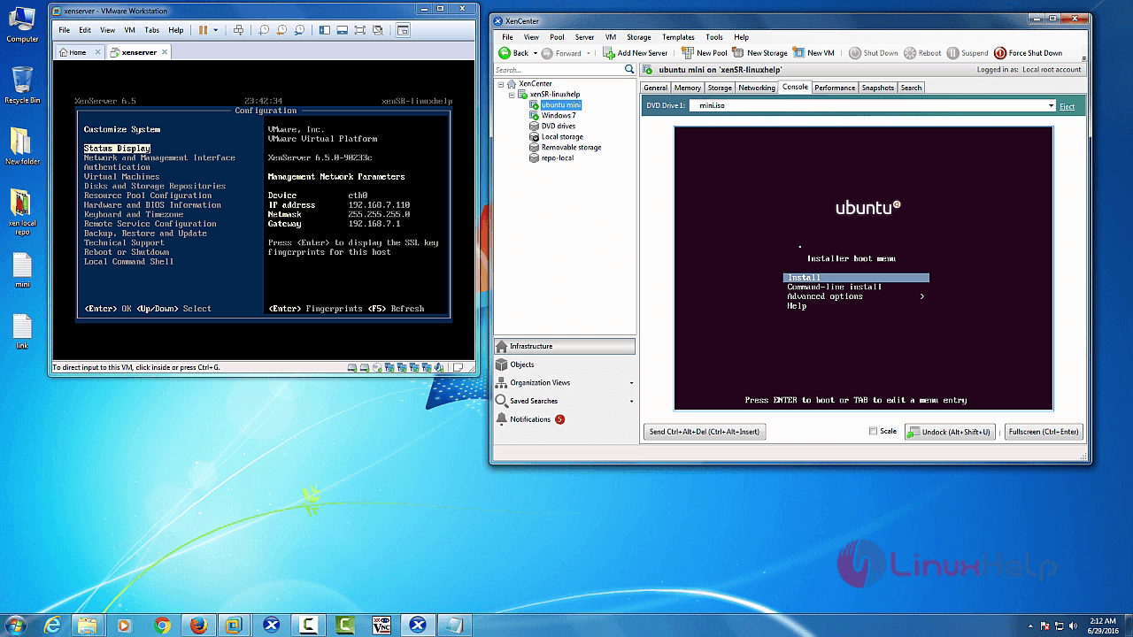1133x637 pixels.
Task: Click VMware full screen mode icon
Action: (x=360, y=30)
